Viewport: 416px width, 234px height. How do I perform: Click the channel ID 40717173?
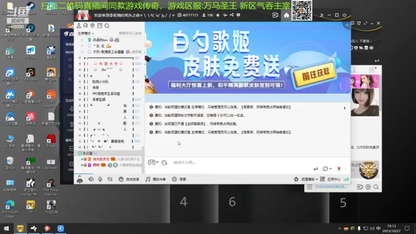point(188,15)
